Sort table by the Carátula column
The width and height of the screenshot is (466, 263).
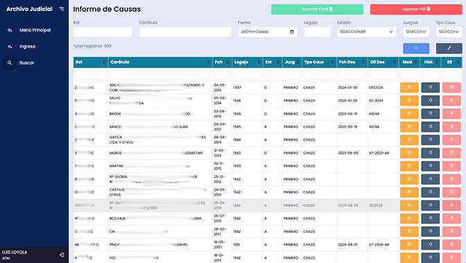click(160, 62)
